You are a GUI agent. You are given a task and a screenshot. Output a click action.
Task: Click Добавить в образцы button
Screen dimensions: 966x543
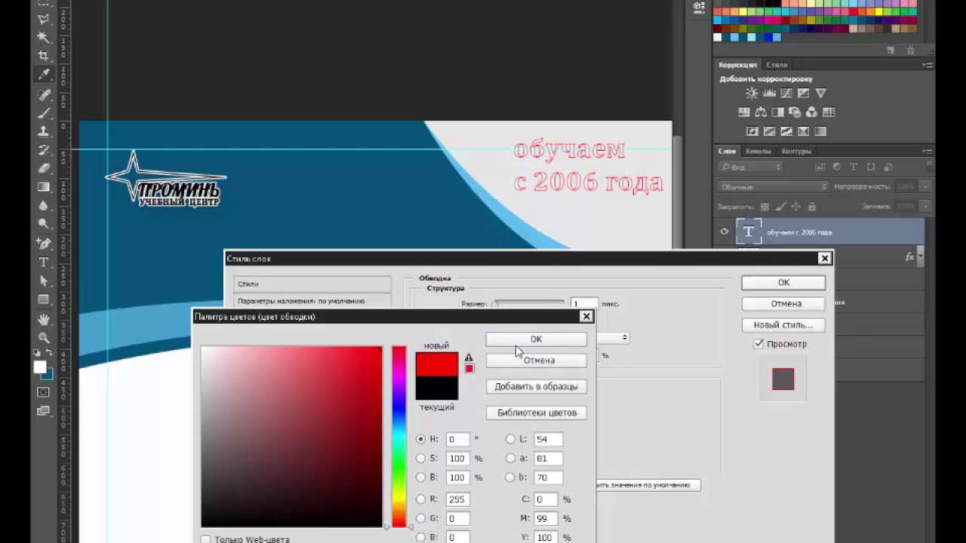[x=536, y=387]
